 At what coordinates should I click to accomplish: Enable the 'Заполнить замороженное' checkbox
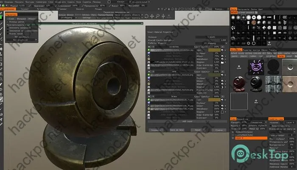[6, 28]
